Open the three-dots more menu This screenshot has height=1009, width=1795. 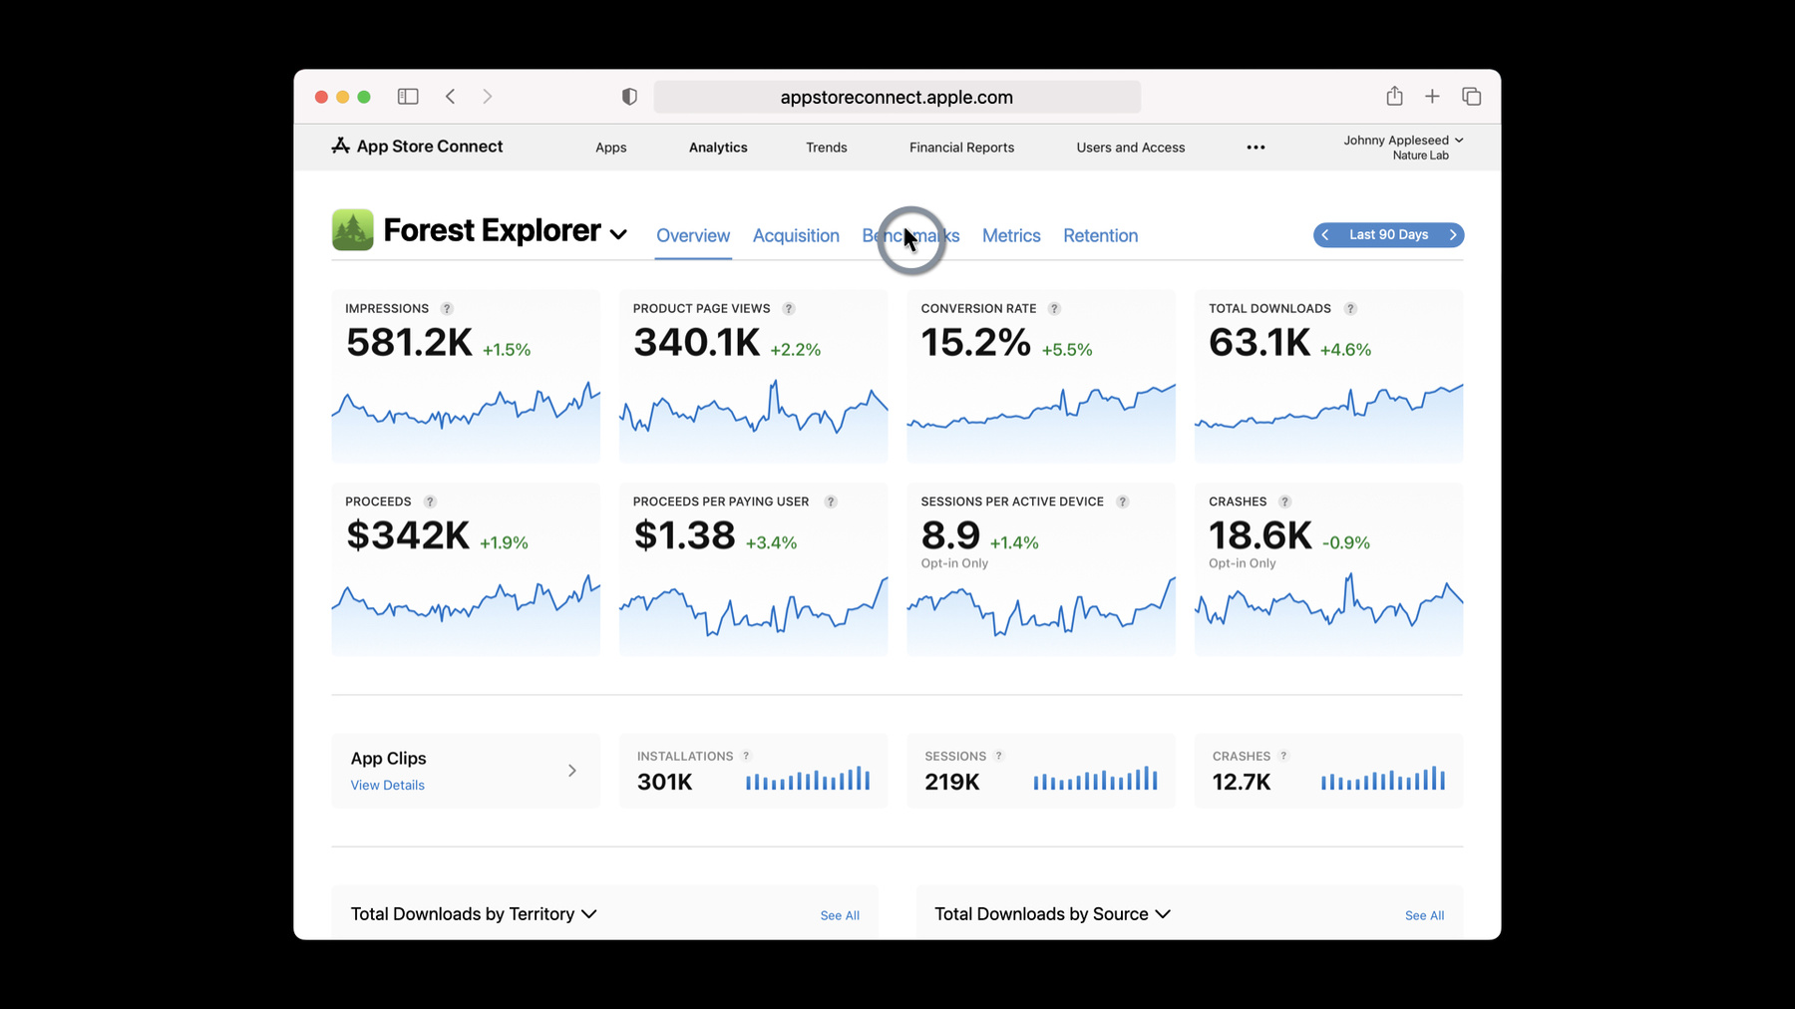(1256, 148)
